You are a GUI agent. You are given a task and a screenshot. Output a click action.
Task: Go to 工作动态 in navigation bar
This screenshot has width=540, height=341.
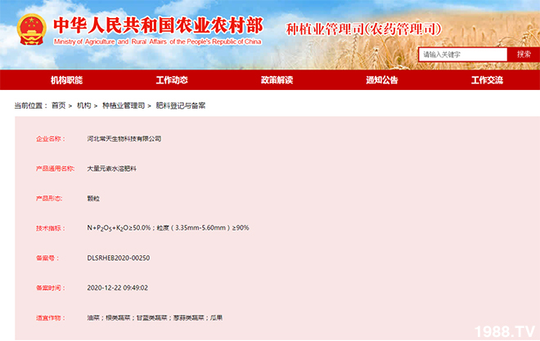[x=172, y=80]
